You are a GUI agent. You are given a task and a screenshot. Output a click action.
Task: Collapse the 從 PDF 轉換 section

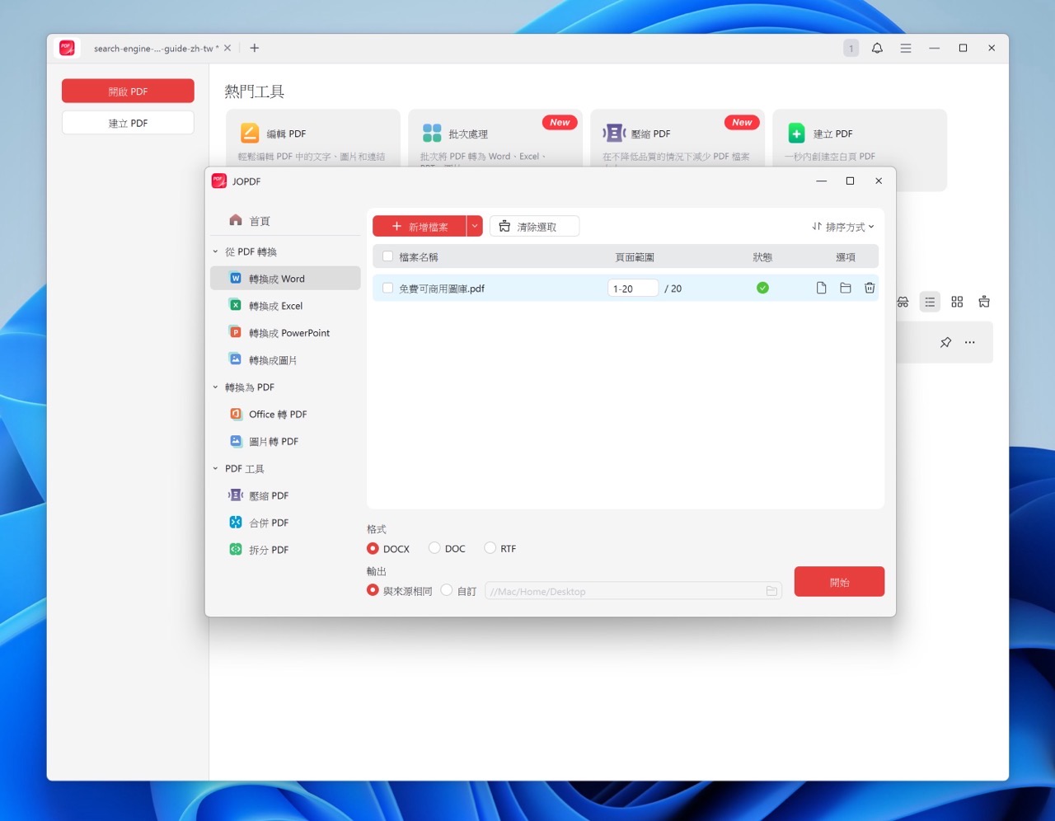point(216,251)
